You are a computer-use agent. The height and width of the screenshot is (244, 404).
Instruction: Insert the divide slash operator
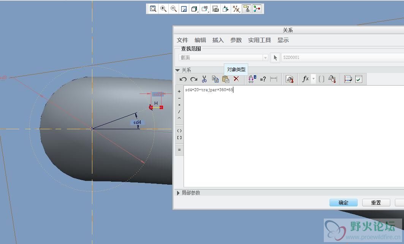[x=179, y=112]
